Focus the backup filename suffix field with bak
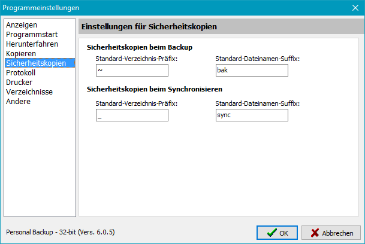 pyautogui.click(x=252, y=71)
